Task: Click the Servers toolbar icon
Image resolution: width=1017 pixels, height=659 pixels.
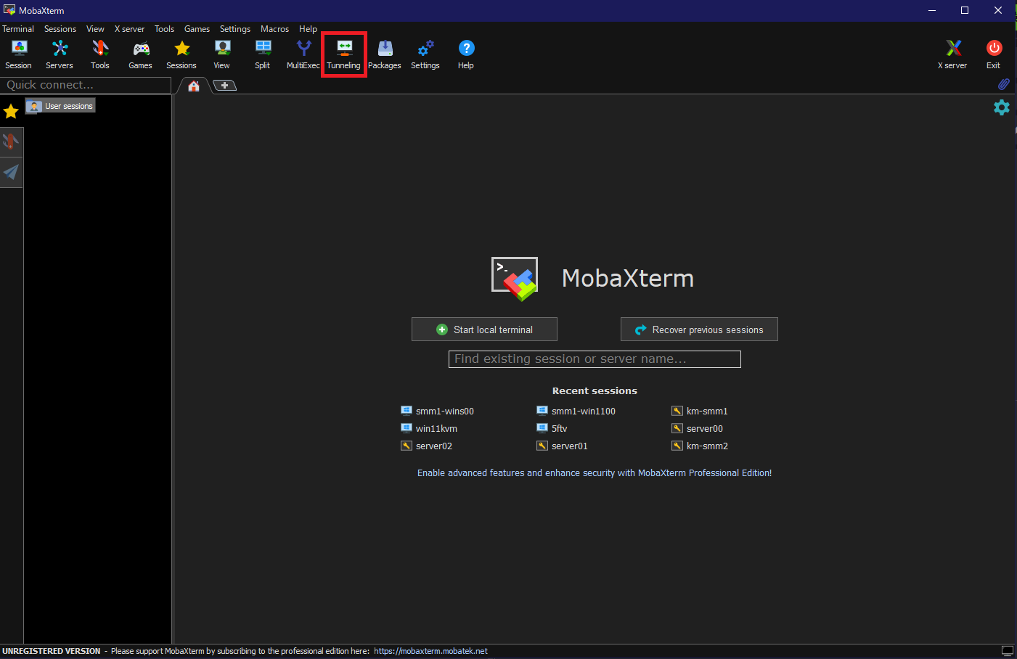Action: pos(60,53)
